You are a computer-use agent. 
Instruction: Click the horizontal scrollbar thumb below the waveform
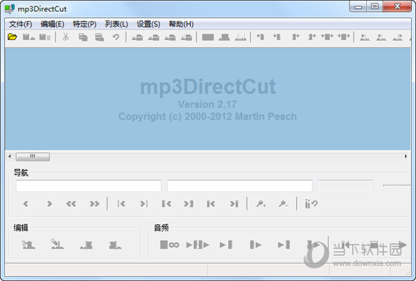coord(33,156)
